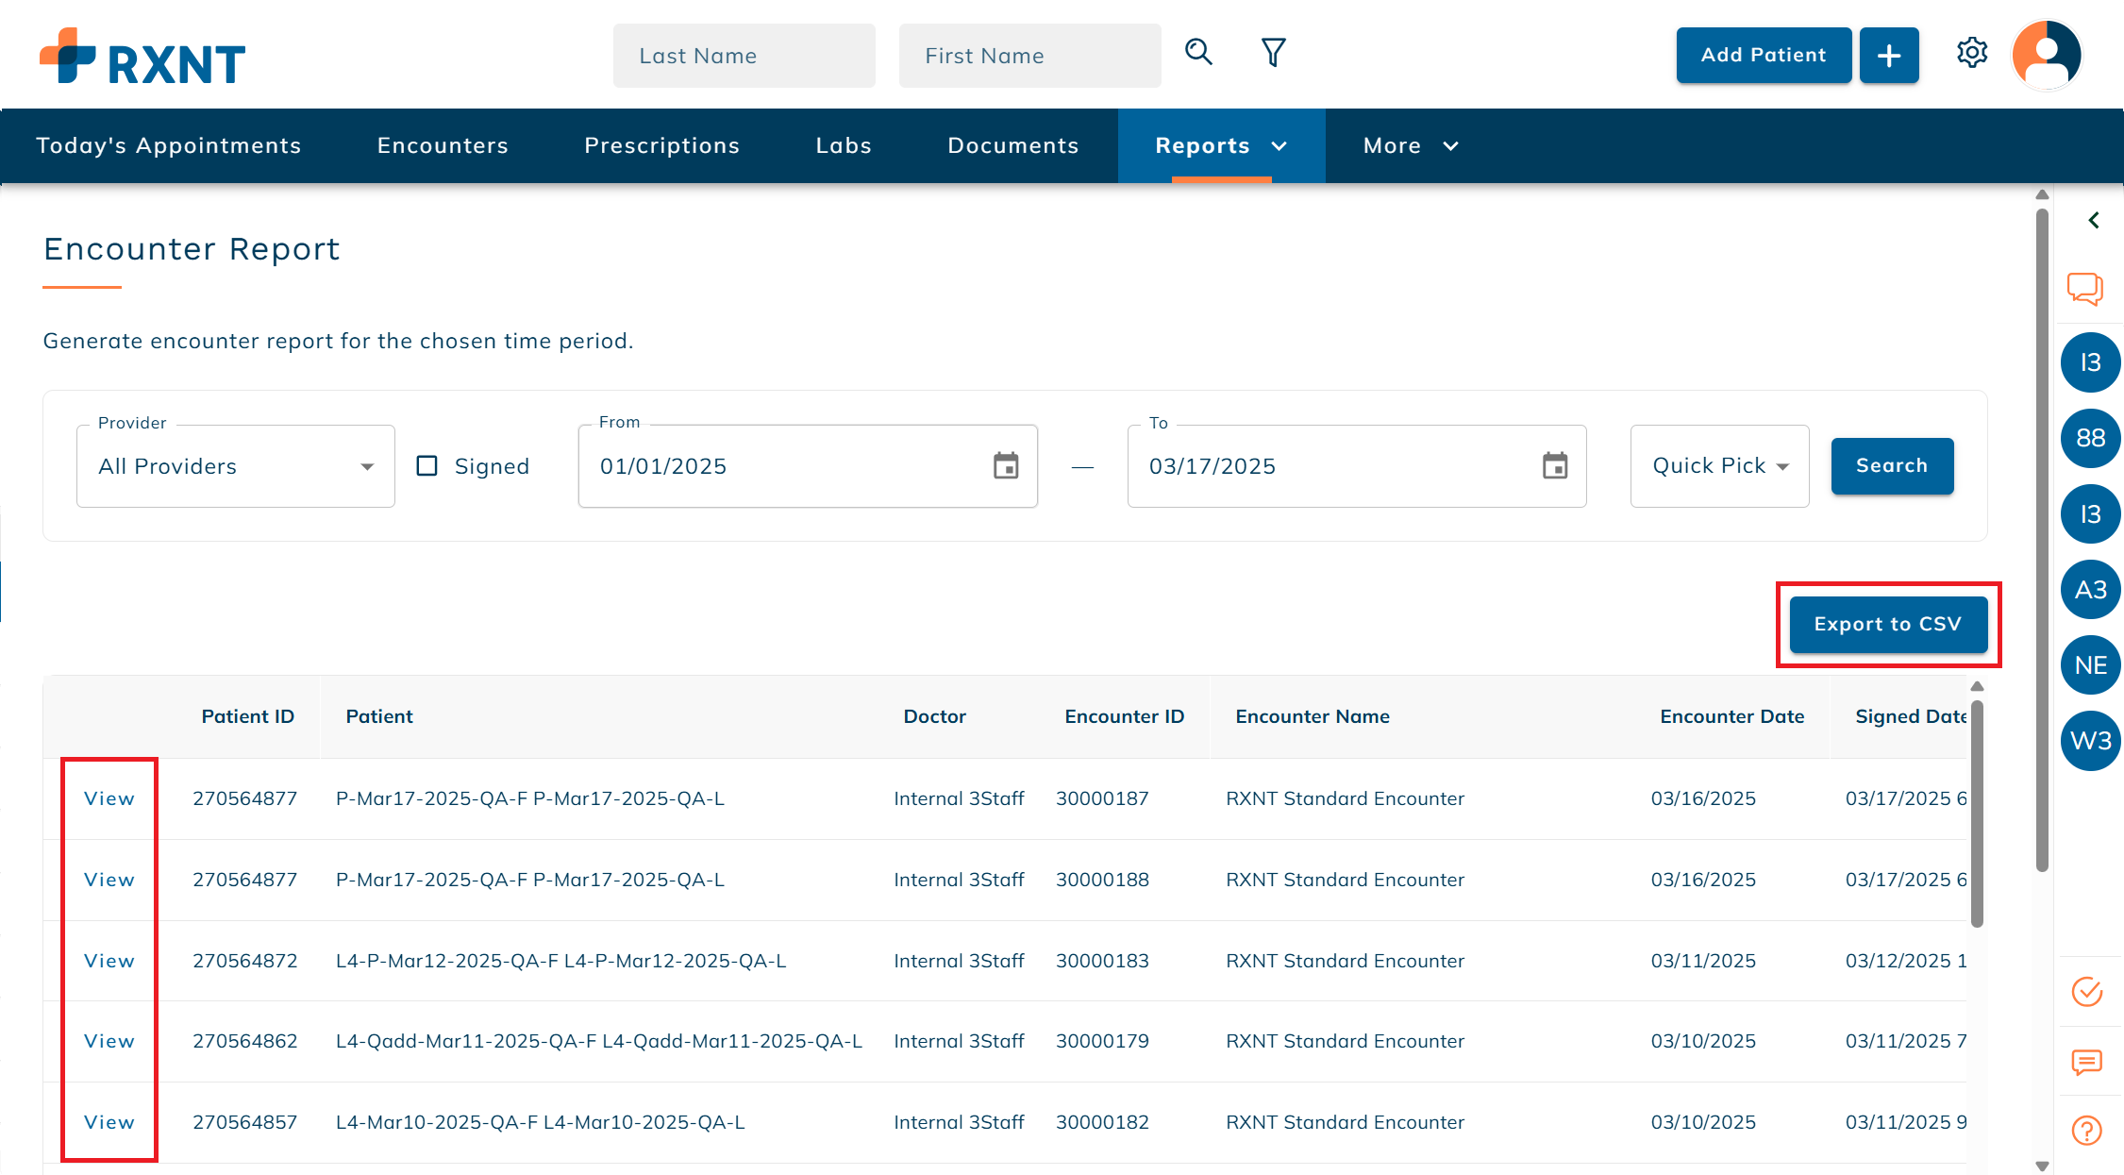This screenshot has height=1175, width=2124.
Task: Open the Provider All Providers dropdown
Action: [x=236, y=466]
